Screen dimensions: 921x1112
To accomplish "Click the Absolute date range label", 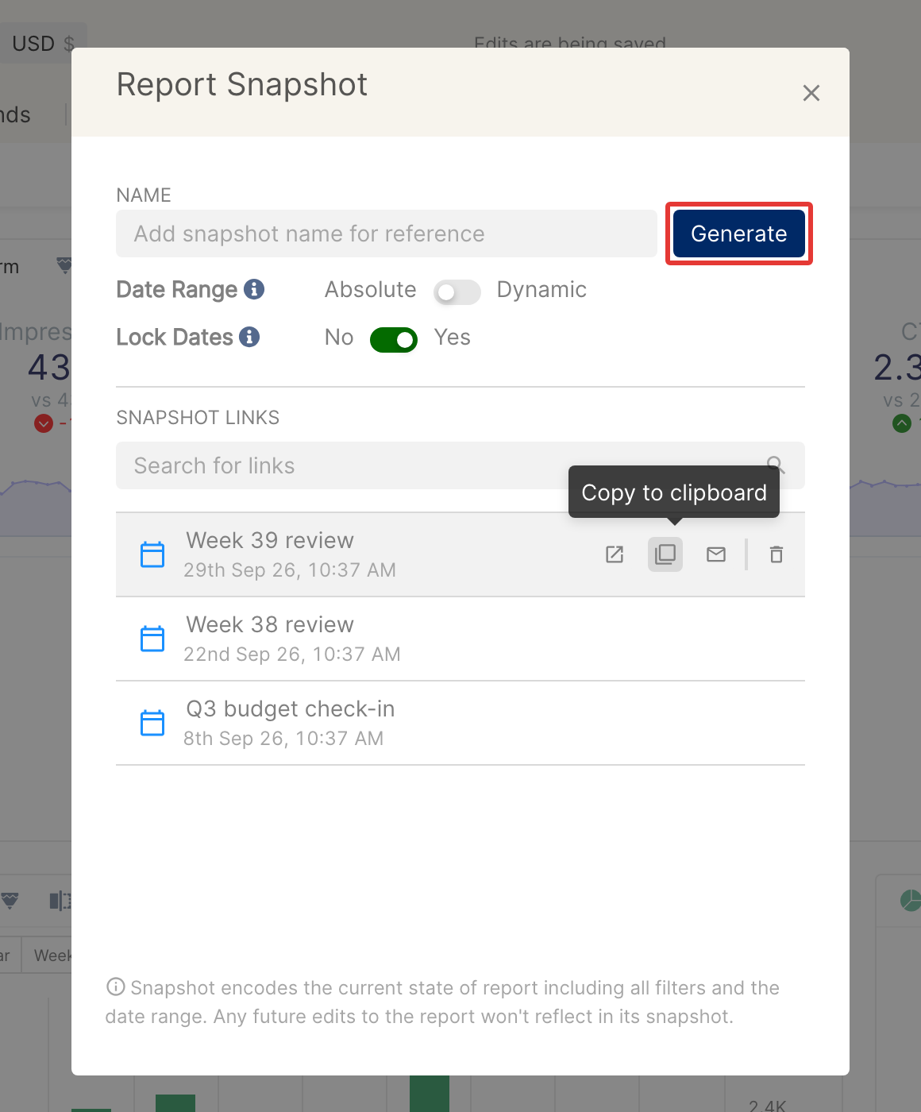I will 370,289.
